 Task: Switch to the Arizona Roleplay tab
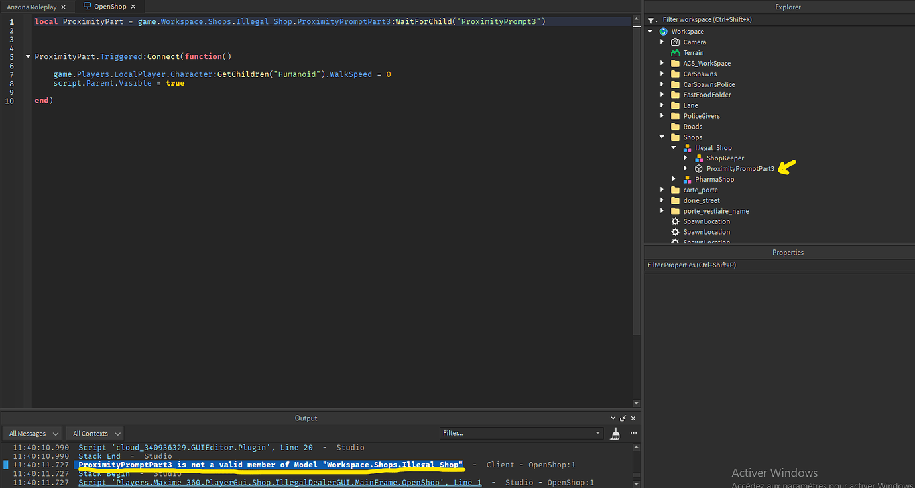pyautogui.click(x=31, y=7)
